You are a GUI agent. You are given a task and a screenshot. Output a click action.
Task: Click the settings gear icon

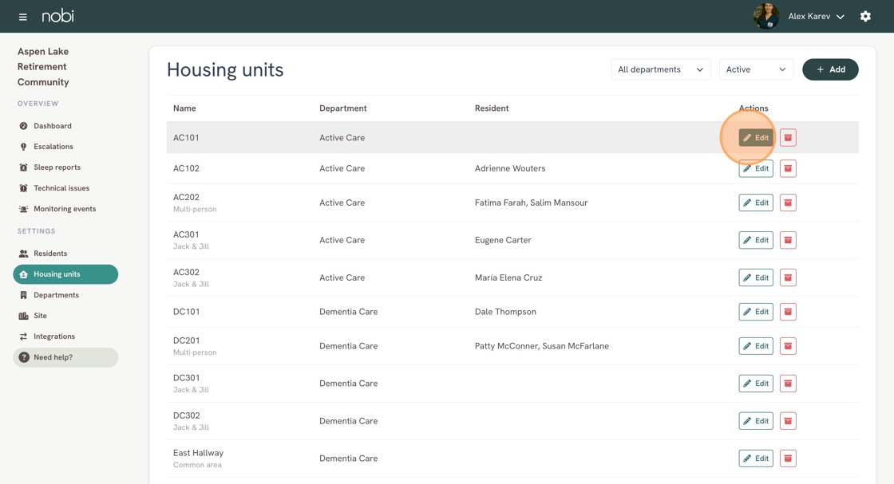click(x=865, y=17)
